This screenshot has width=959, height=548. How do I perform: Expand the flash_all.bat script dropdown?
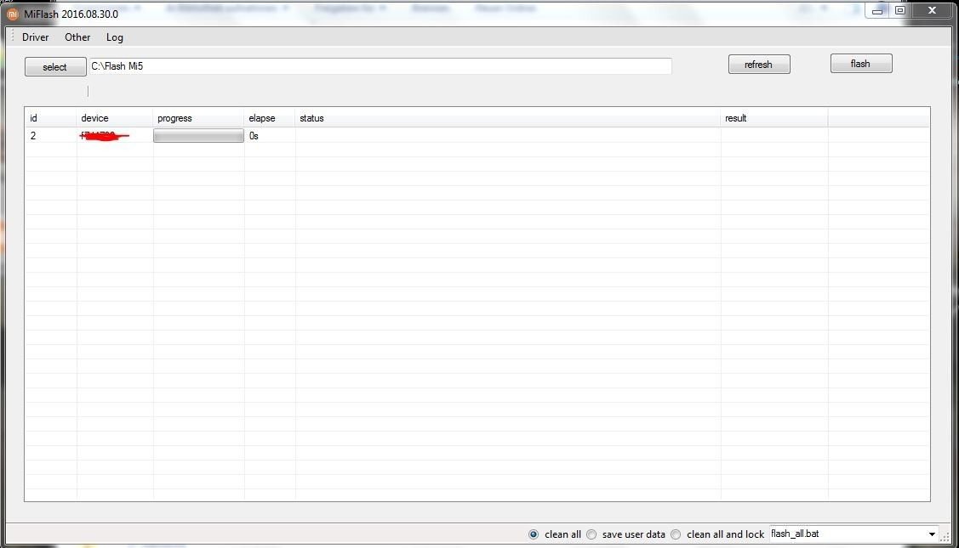(932, 534)
